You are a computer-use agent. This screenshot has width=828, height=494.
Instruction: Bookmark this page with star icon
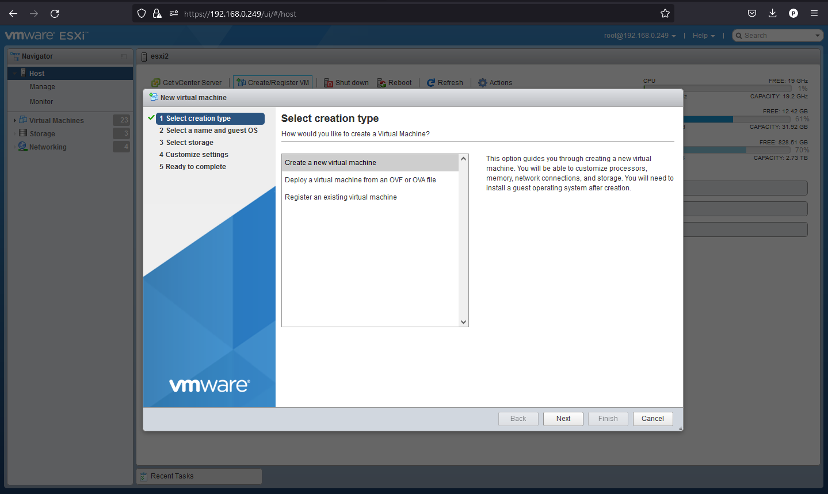coord(665,13)
